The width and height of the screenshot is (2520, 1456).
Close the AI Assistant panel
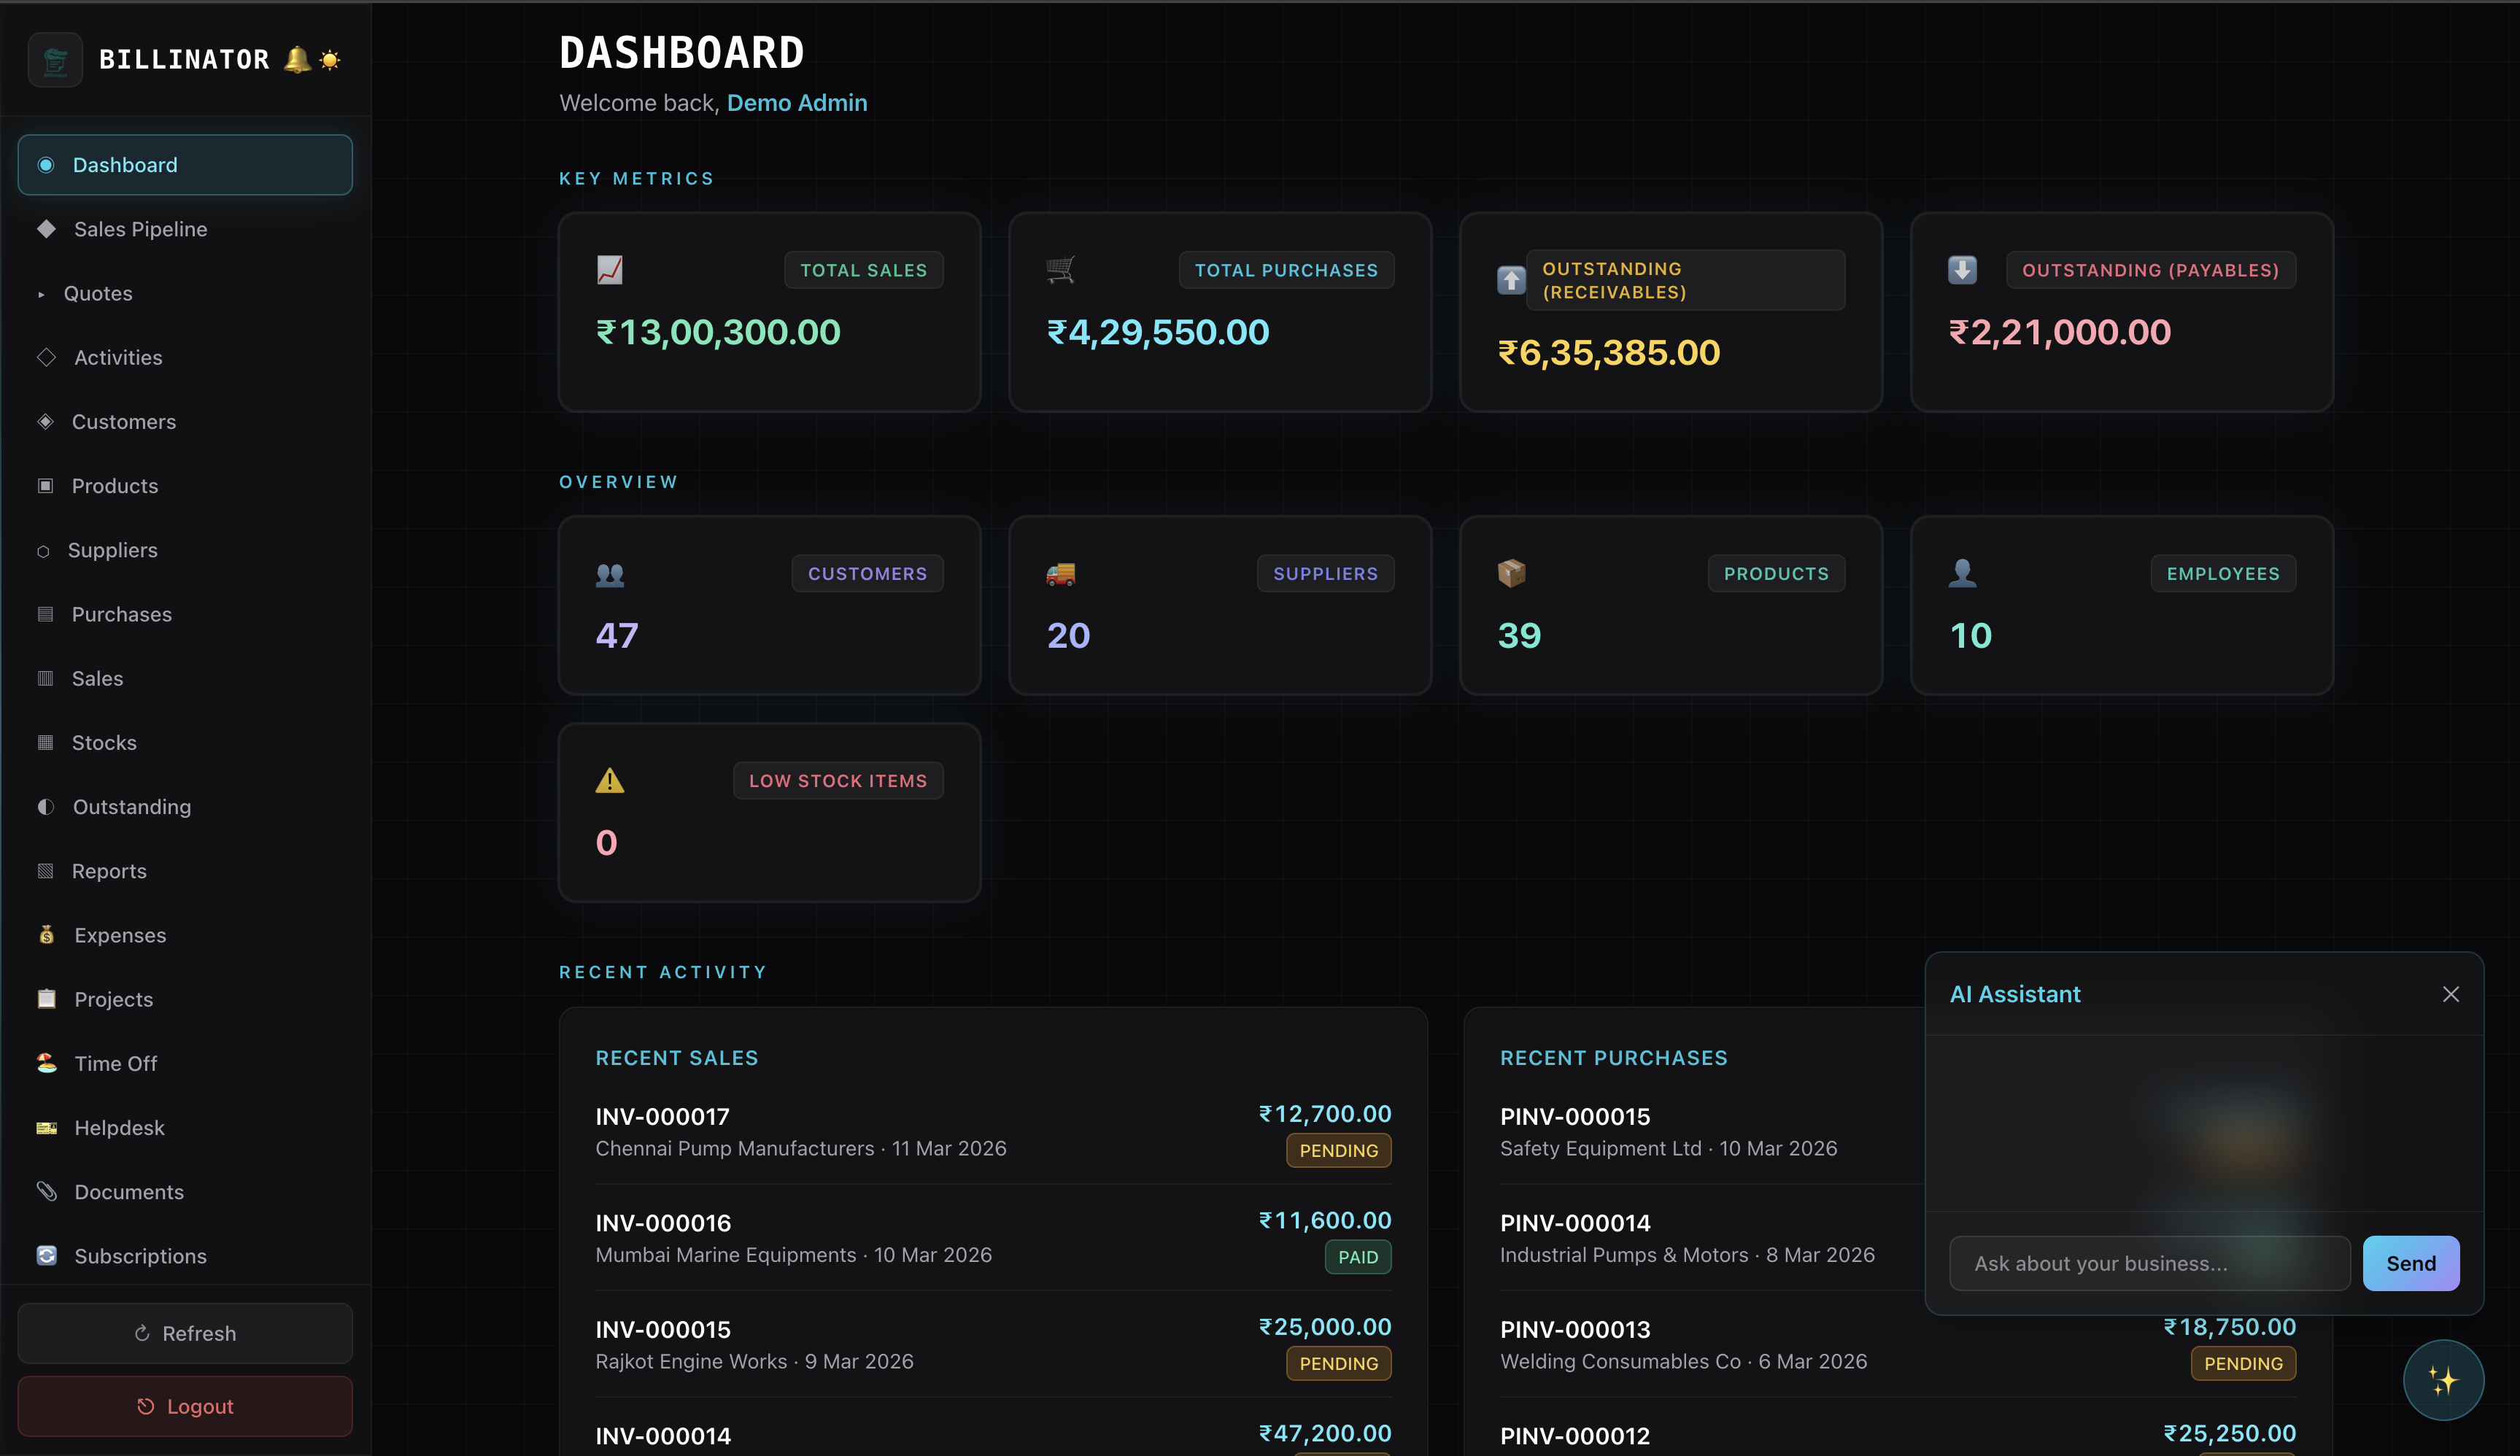pos(2451,993)
